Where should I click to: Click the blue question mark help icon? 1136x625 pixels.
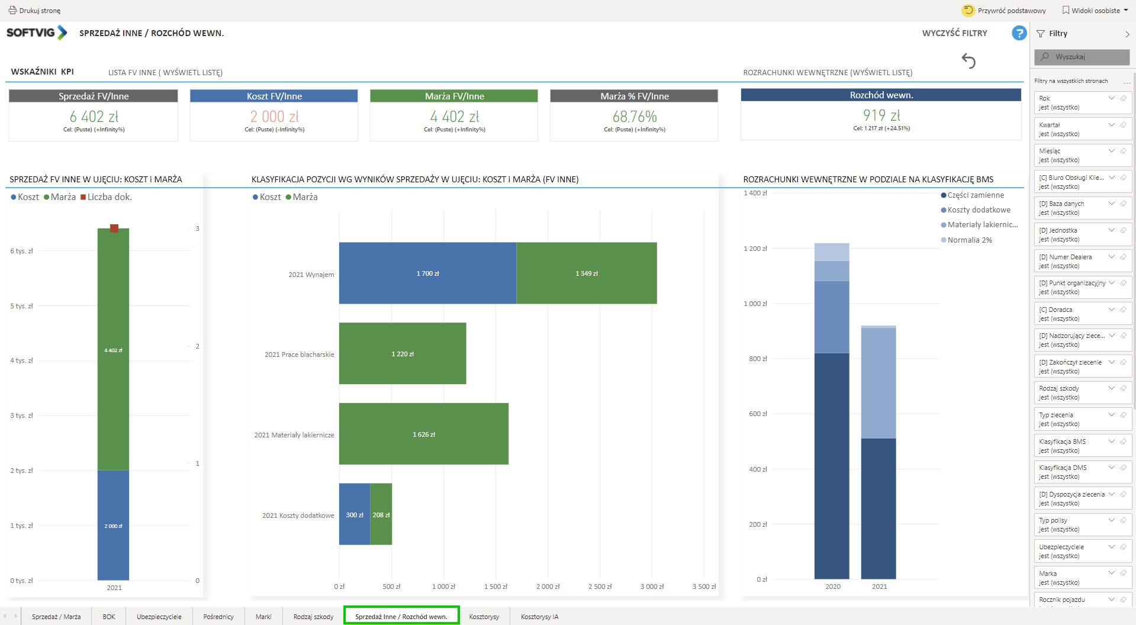(1019, 33)
